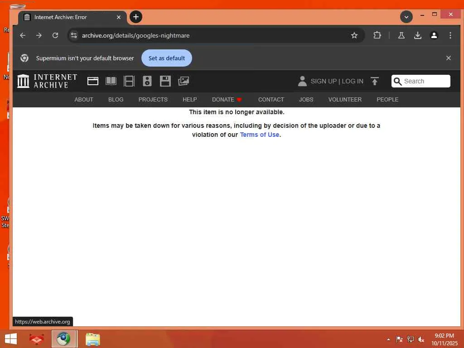Open the ABOUT menu item
Viewport: 464px width, 348px height.
tap(84, 100)
